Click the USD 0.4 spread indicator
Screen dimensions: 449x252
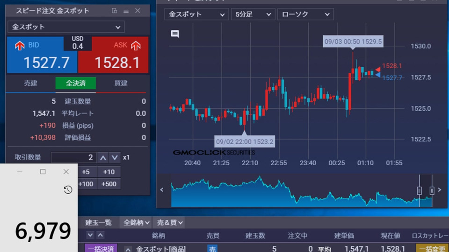coord(78,42)
